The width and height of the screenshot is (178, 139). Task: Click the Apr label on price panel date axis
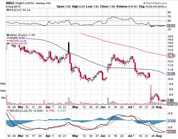[48, 107]
